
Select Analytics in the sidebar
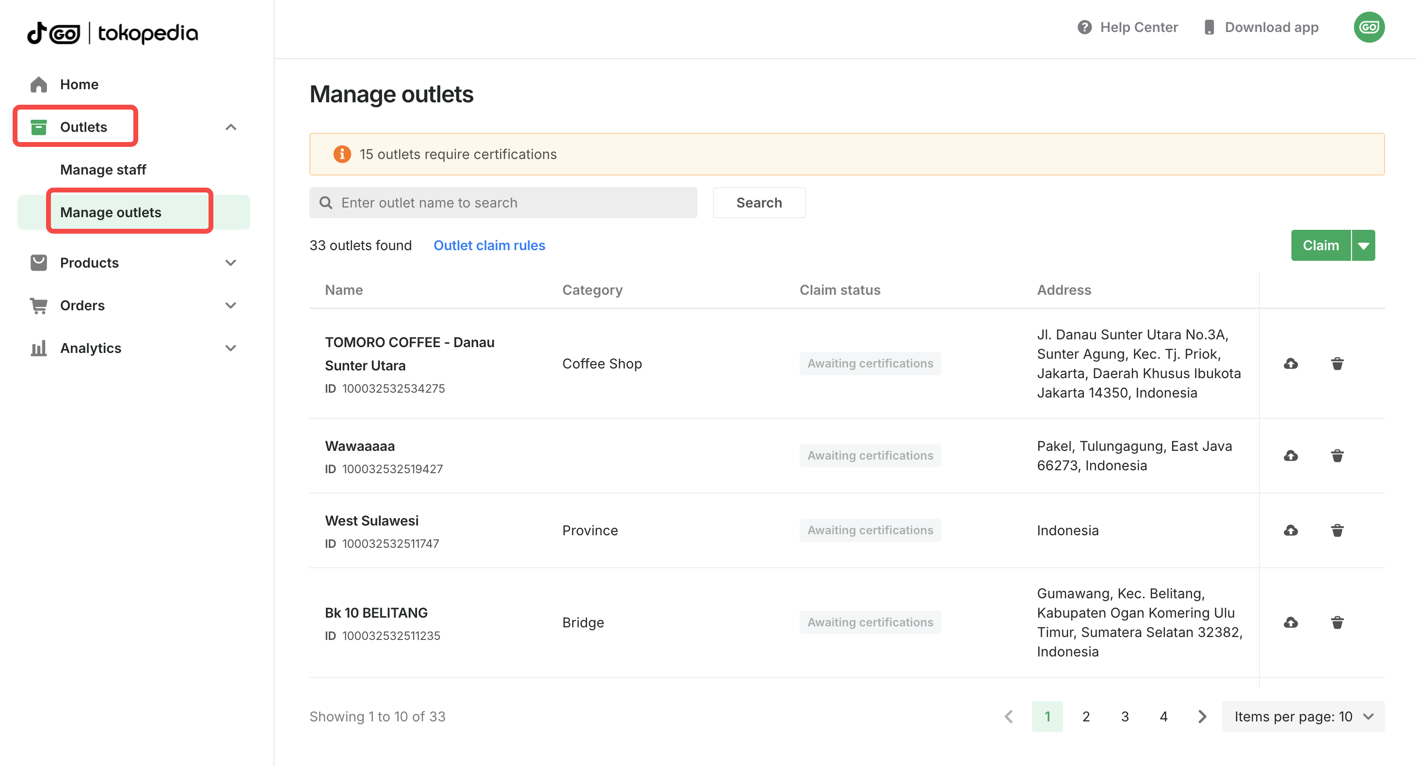pyautogui.click(x=90, y=348)
